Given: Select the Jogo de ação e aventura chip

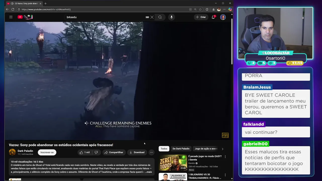Looking at the screenshot, I should pyautogui.click(x=206, y=149).
